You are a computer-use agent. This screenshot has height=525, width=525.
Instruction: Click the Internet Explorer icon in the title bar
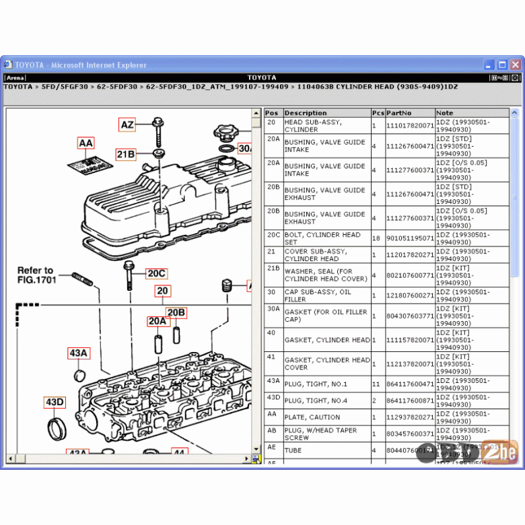7,65
